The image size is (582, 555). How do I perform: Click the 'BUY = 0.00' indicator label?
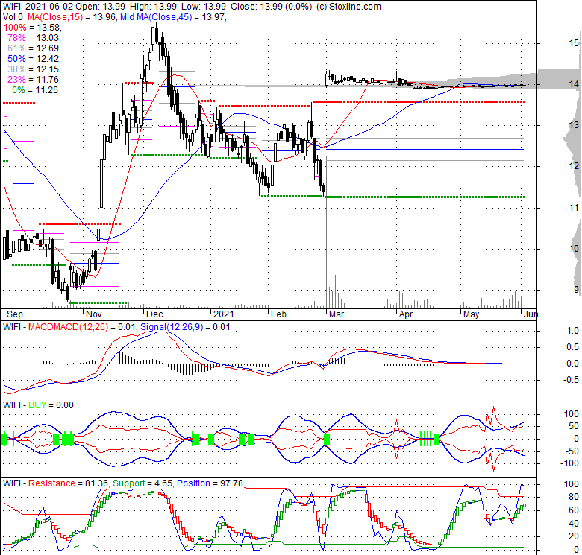coord(51,405)
